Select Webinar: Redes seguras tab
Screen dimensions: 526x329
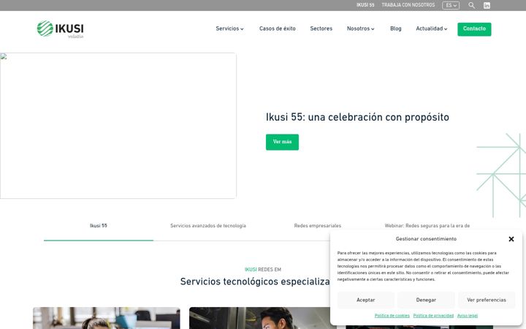point(427,226)
